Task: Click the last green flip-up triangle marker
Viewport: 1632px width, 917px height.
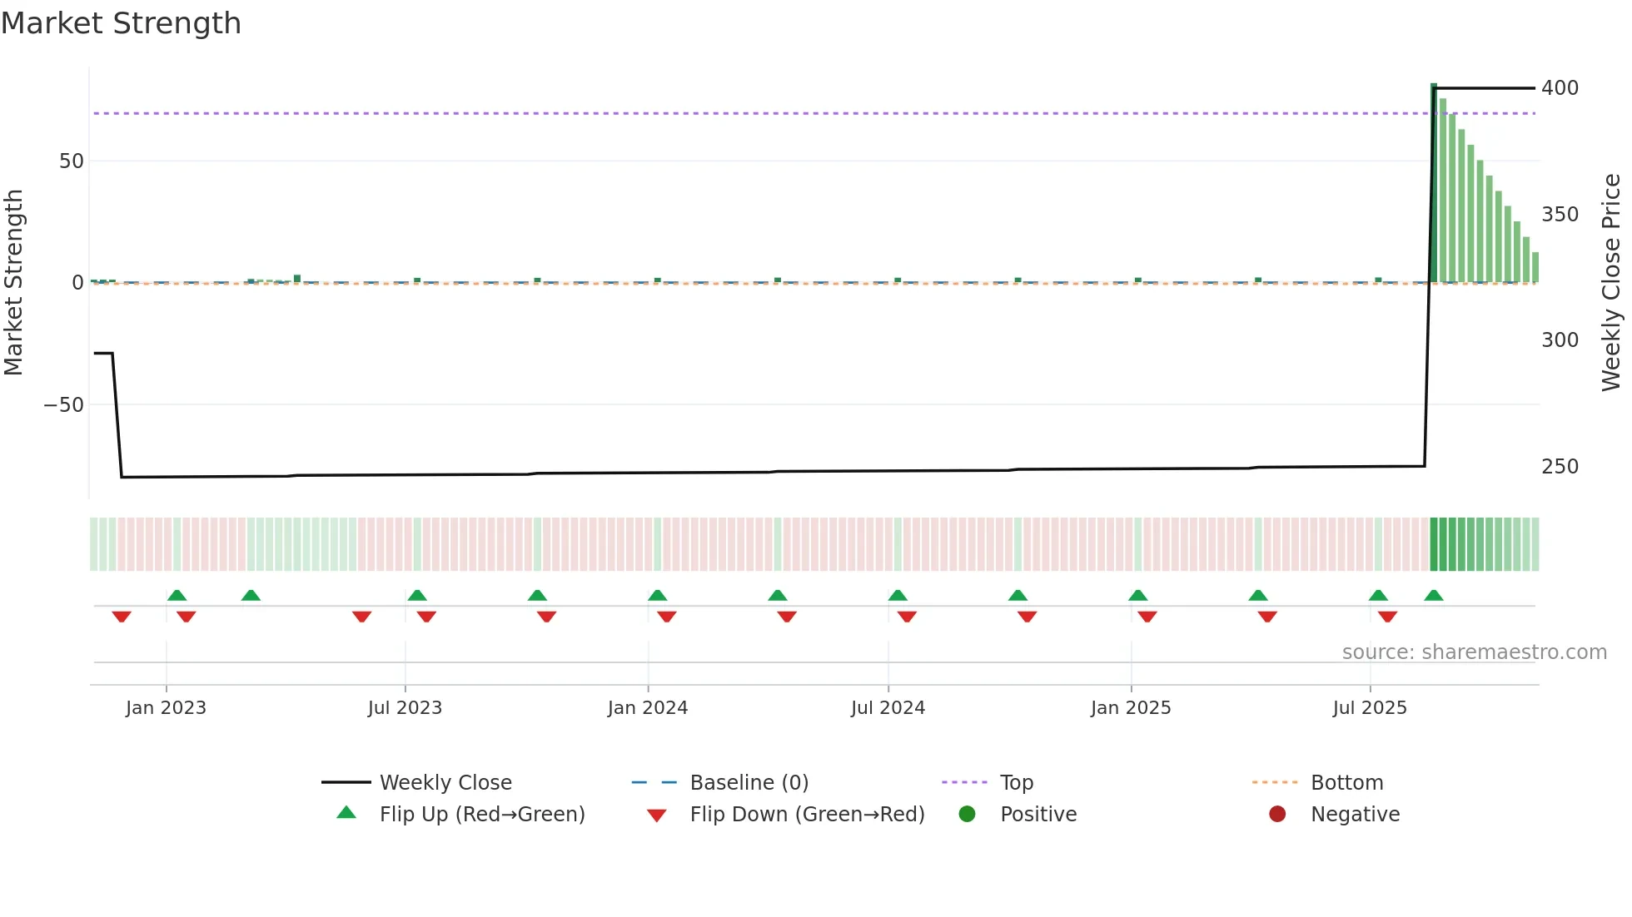Action: [x=1434, y=595]
